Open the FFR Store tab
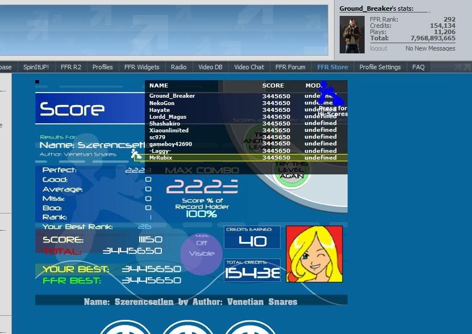The height and width of the screenshot is (334, 472). pyautogui.click(x=332, y=67)
